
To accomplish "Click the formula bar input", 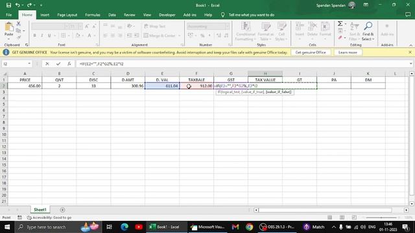I will [x=242, y=63].
